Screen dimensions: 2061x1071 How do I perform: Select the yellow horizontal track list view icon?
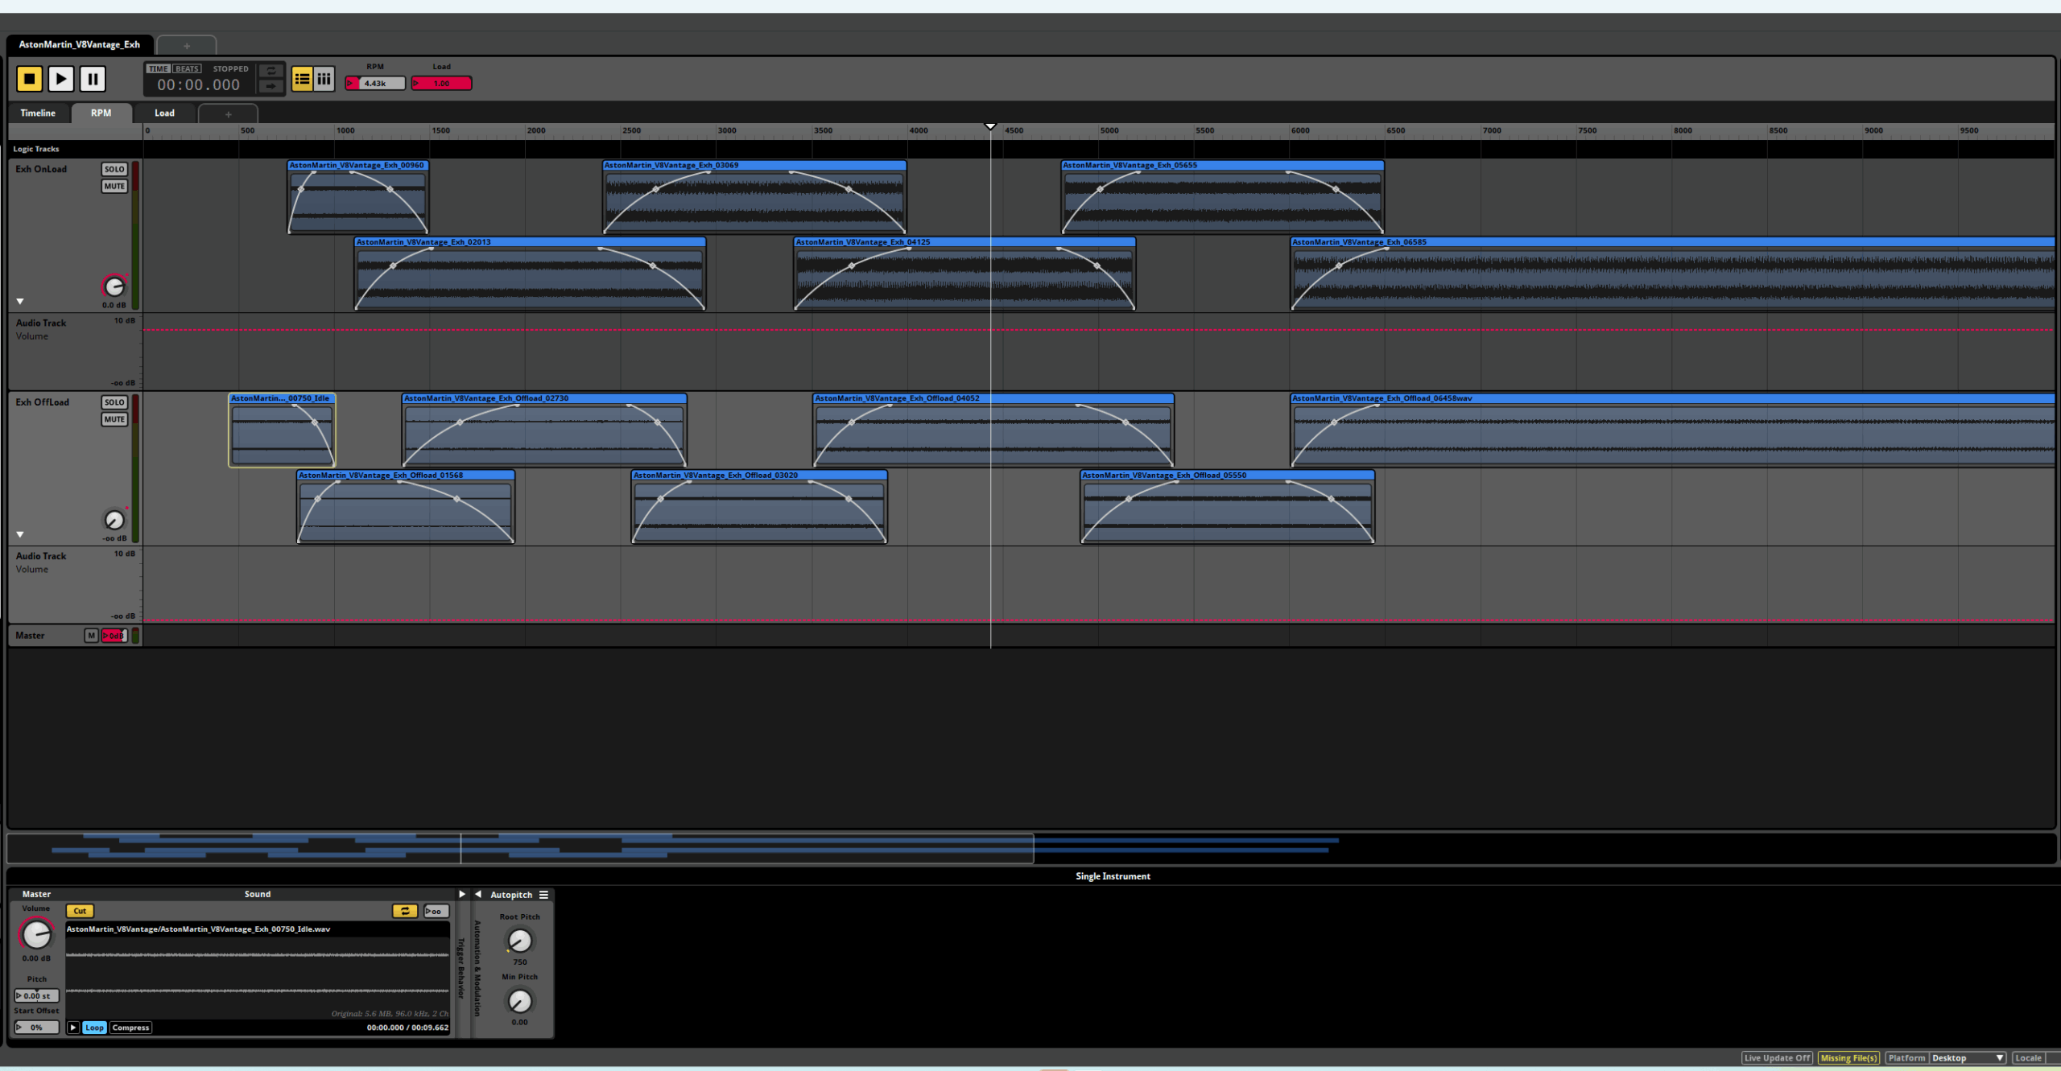pyautogui.click(x=302, y=79)
